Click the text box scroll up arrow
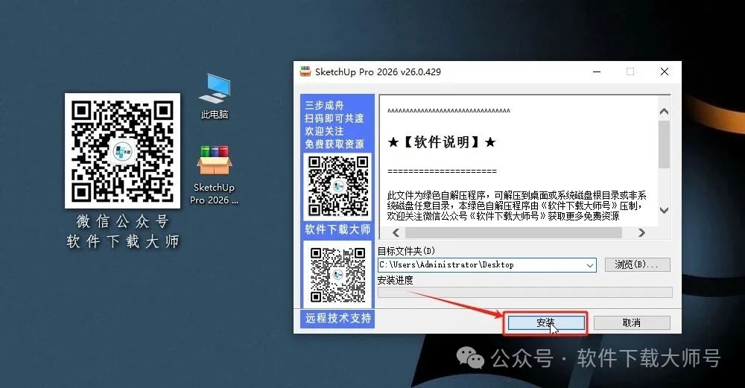 [x=665, y=112]
